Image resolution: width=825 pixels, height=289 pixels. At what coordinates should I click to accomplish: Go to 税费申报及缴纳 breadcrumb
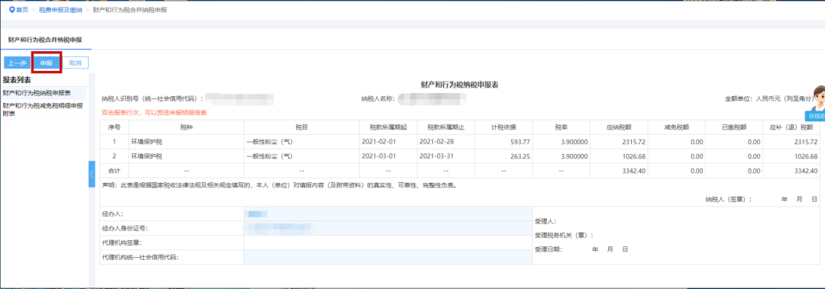[60, 10]
